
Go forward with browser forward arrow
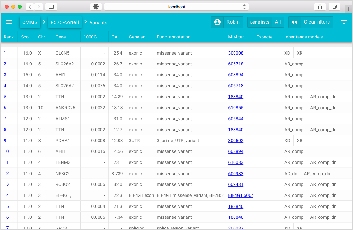point(39,7)
